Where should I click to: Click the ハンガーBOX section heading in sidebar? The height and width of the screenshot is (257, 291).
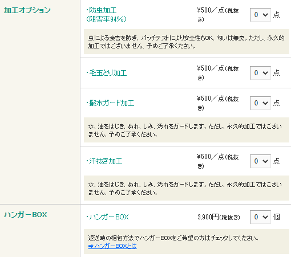[x=26, y=215]
